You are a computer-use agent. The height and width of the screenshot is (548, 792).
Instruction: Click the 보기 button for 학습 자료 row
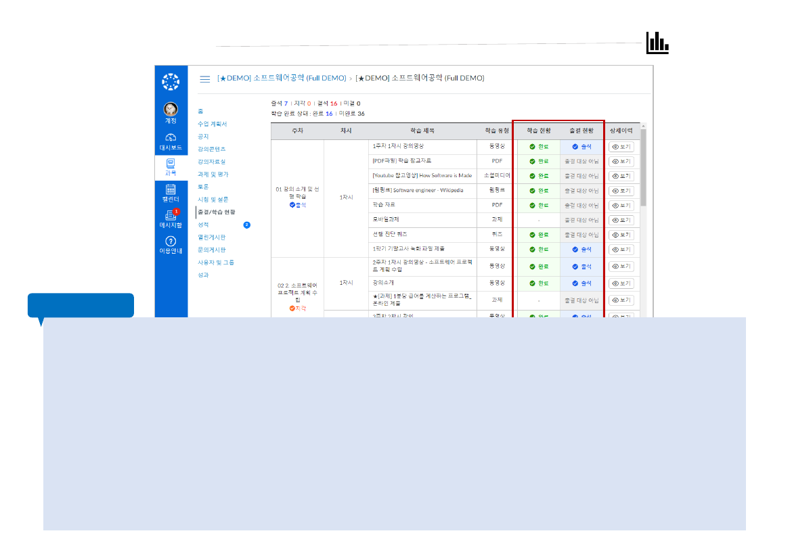[x=623, y=205]
